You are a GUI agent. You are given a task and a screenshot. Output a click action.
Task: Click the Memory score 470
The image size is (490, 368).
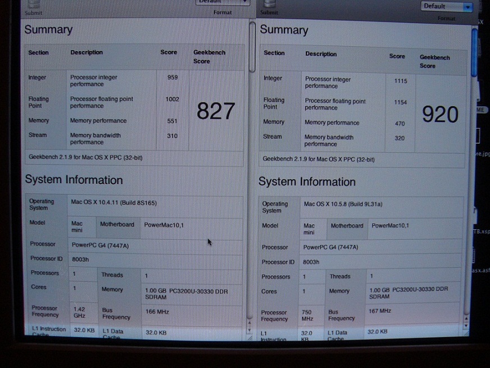tap(400, 124)
